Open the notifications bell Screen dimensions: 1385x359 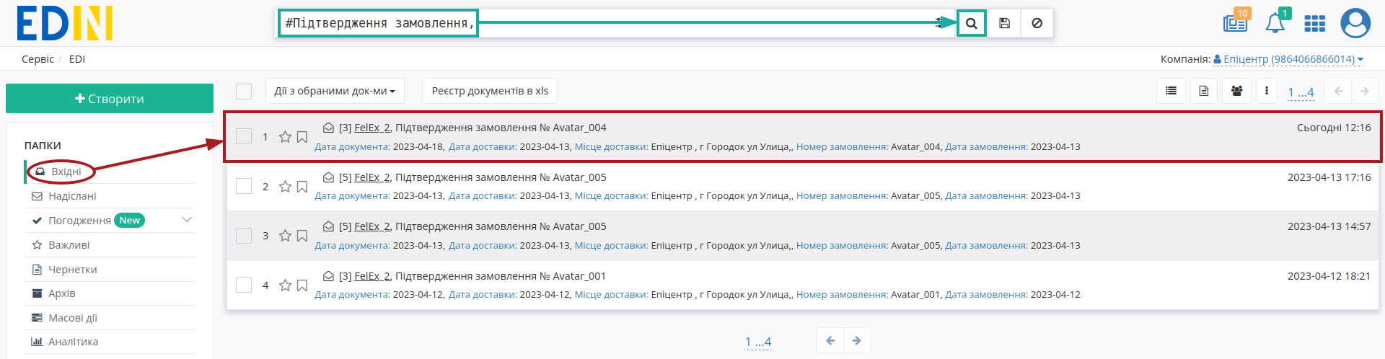(1275, 23)
